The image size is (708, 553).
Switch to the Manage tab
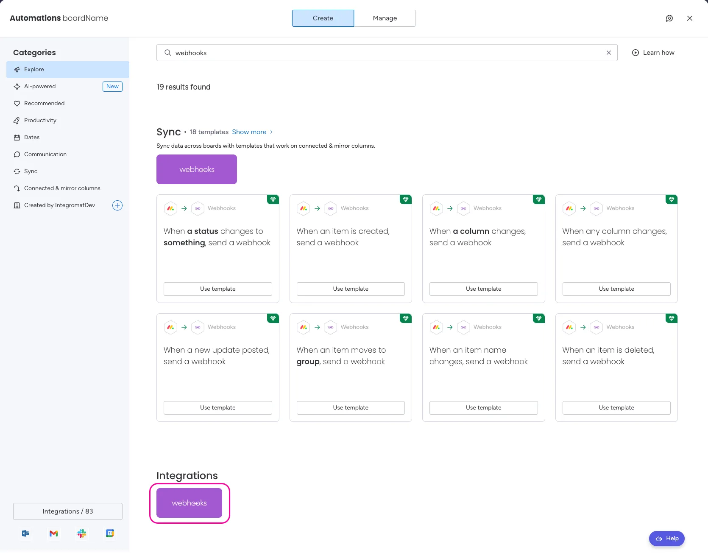coord(385,18)
